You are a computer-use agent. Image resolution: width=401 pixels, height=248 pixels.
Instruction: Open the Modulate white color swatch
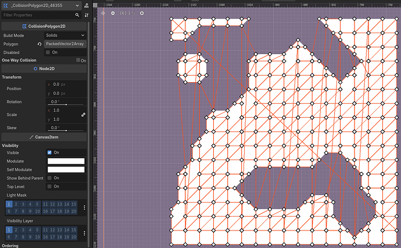66,161
